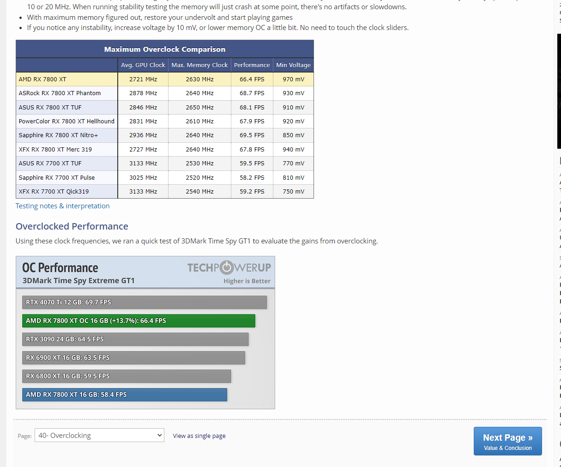Open the Page dropdown showing 40- Overclocking
Viewport: 561px width, 467px height.
[99, 435]
